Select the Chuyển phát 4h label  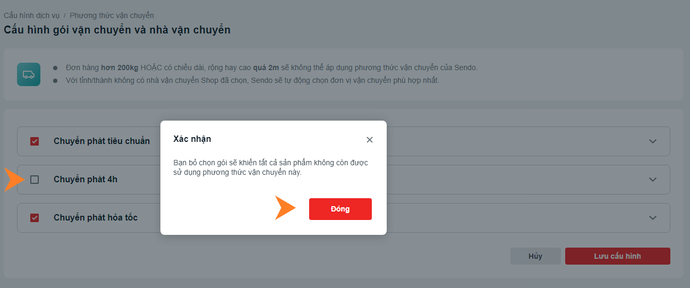point(86,180)
